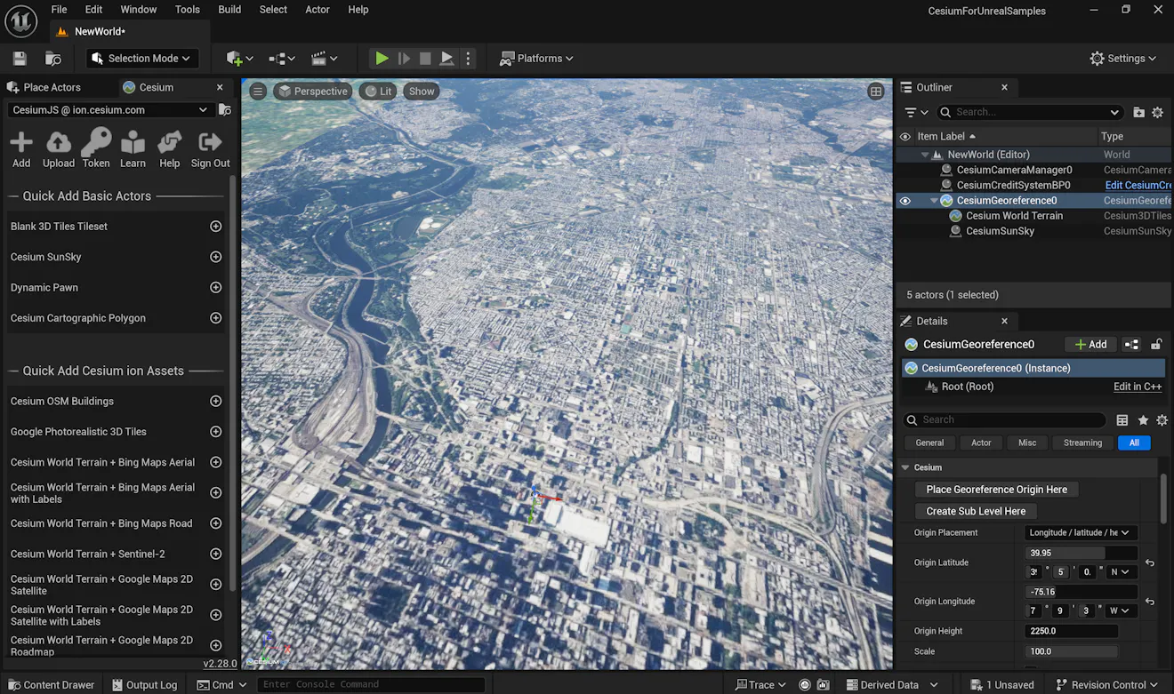Click Create Sub Level Here
Screen dimensions: 1174x694
click(976, 512)
